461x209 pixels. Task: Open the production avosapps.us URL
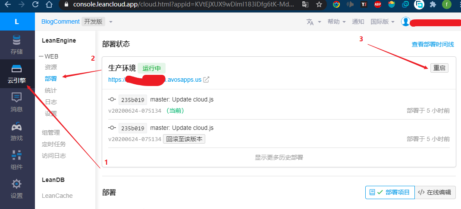tap(155, 80)
